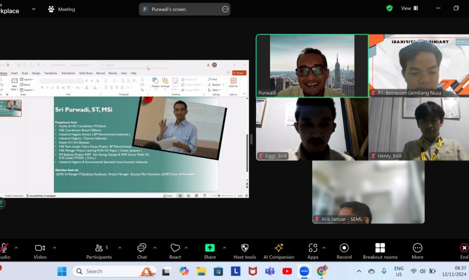The width and height of the screenshot is (469, 280).
Task: Expand the arrow next to Video
Action: point(54,248)
